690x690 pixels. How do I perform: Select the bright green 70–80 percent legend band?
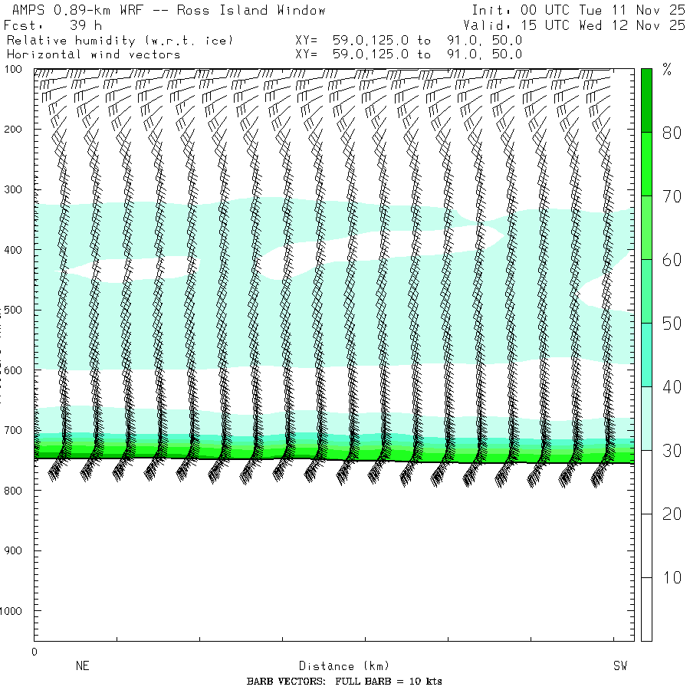pos(646,164)
